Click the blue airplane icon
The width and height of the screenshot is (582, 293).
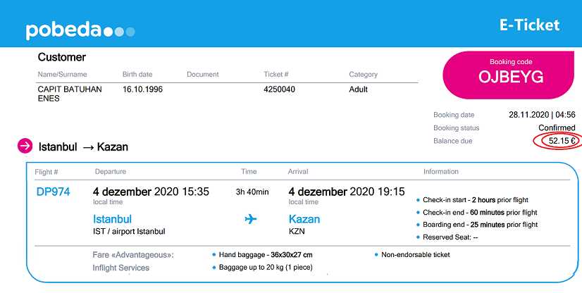pyautogui.click(x=251, y=219)
